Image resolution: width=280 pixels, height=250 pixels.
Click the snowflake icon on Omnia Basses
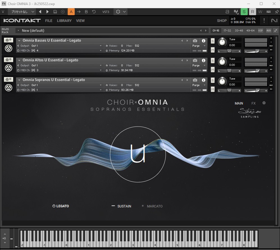tap(8, 40)
